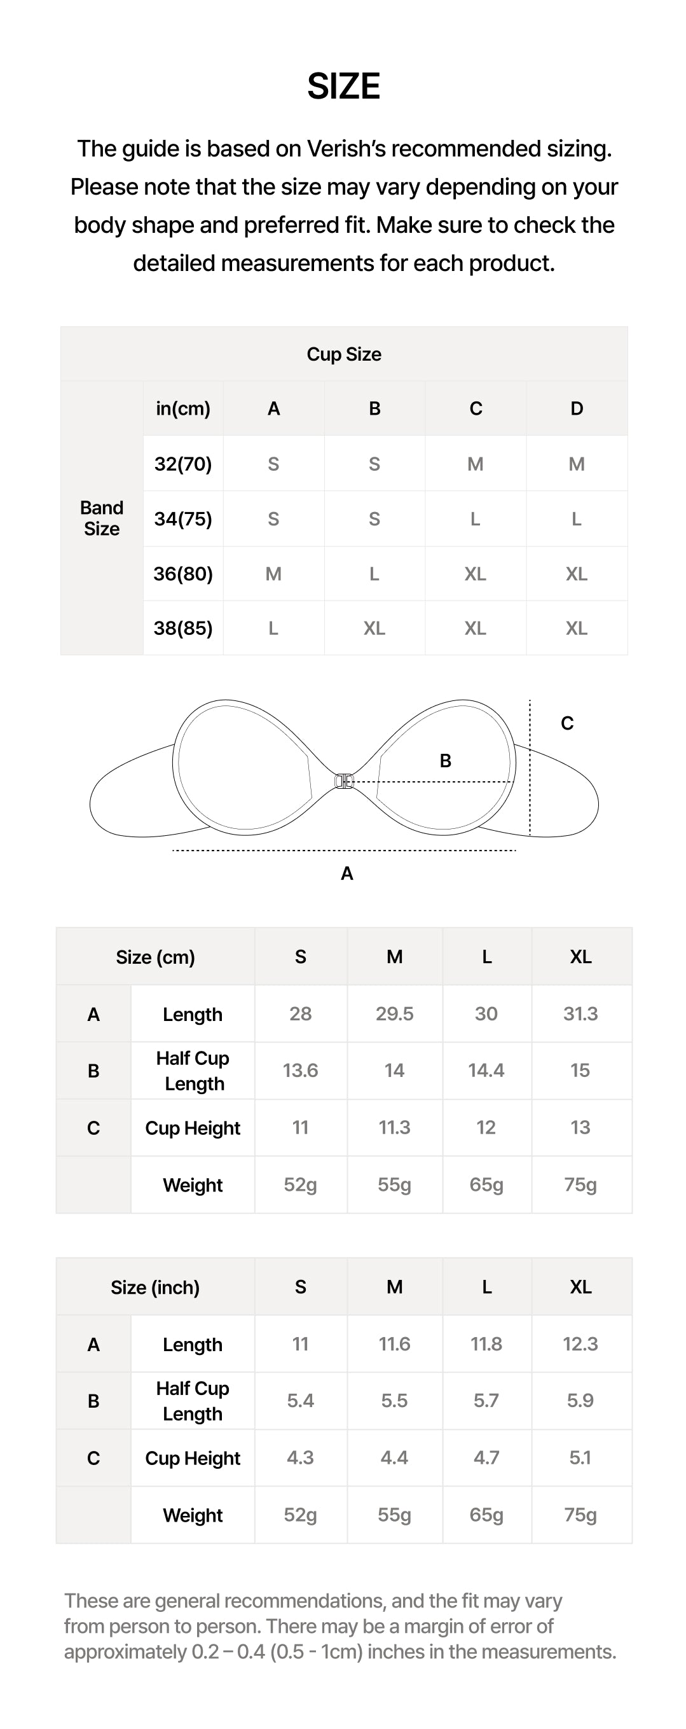Viewport: 686px width, 1729px height.
Task: Click the Size (cm) table header
Action: pyautogui.click(x=155, y=957)
